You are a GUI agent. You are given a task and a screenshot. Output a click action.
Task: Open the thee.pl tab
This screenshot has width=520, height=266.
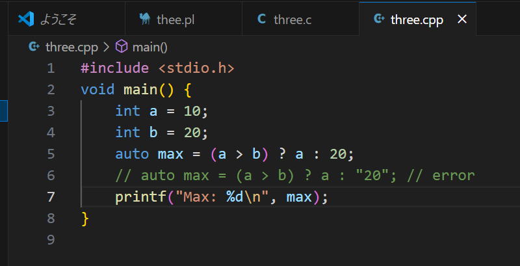[175, 20]
